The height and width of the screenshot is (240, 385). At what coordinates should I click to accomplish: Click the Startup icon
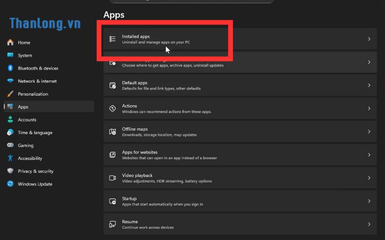[x=113, y=201]
